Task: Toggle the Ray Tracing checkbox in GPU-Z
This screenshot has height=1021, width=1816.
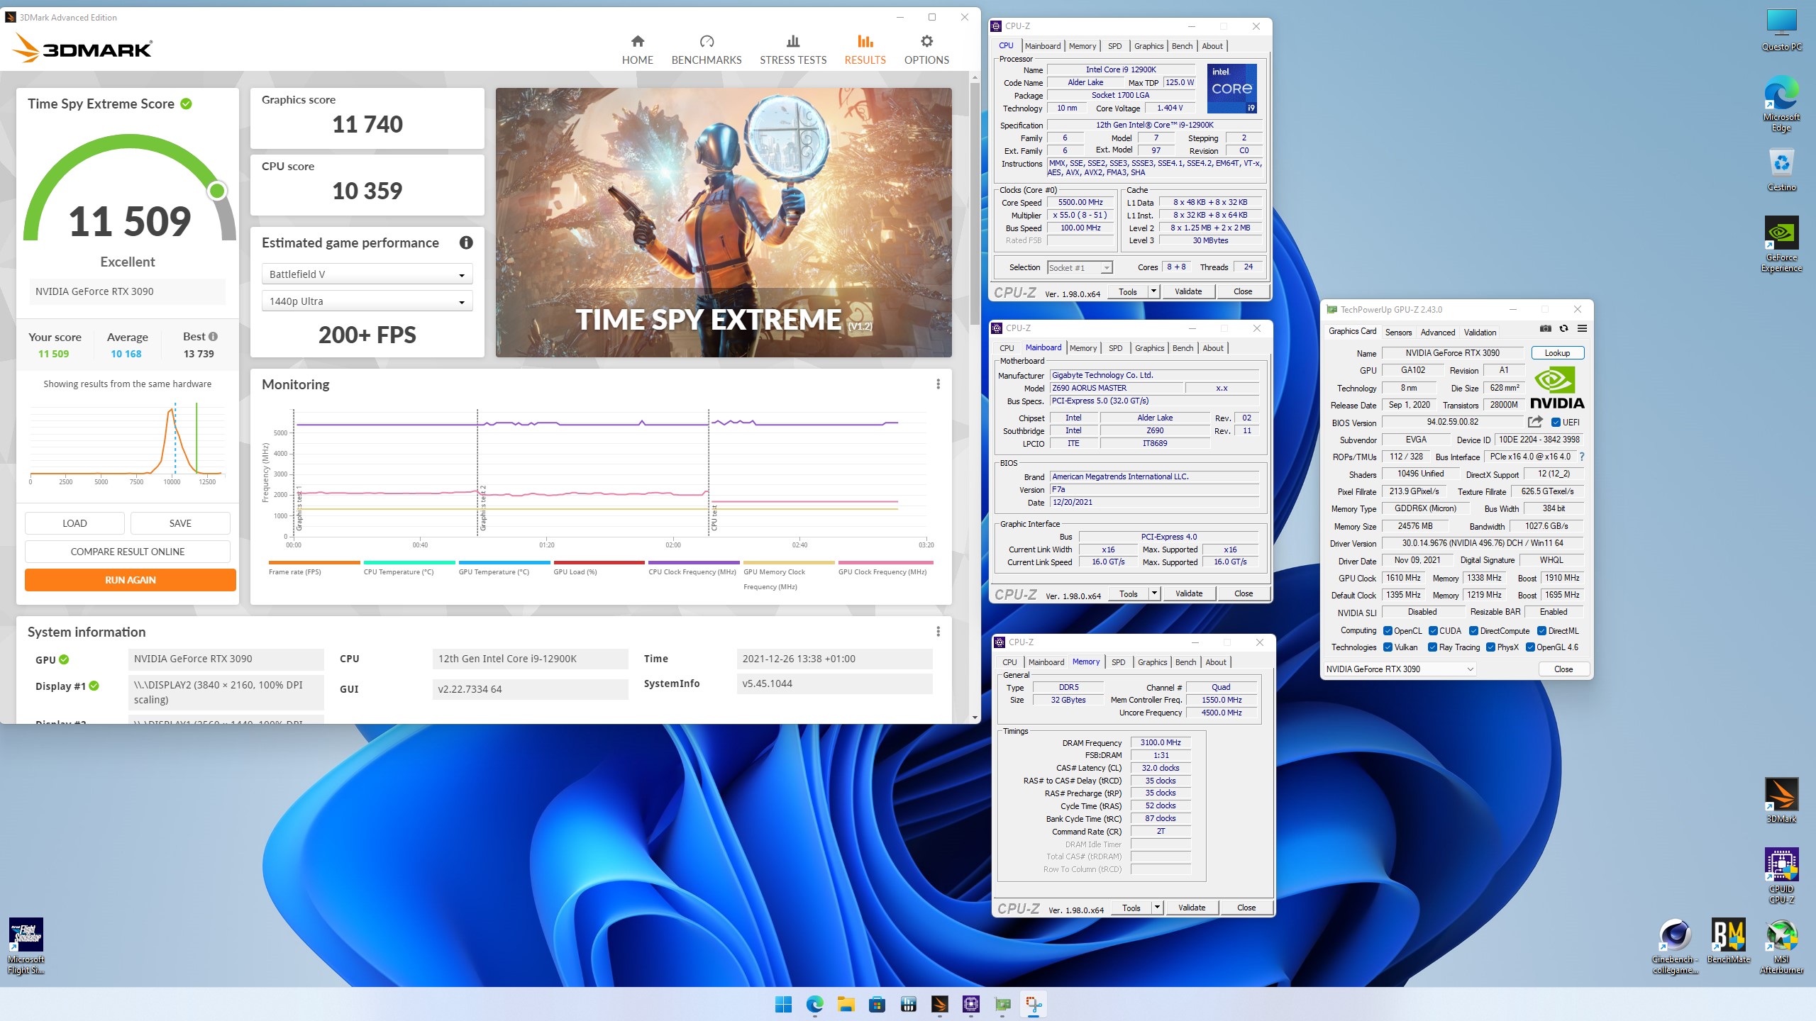Action: tap(1432, 647)
